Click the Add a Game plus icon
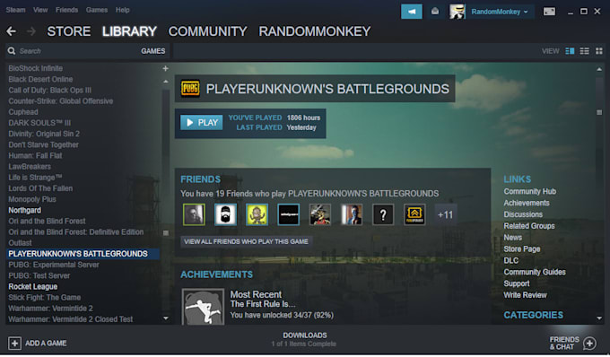Image resolution: width=610 pixels, height=357 pixels. 14,343
